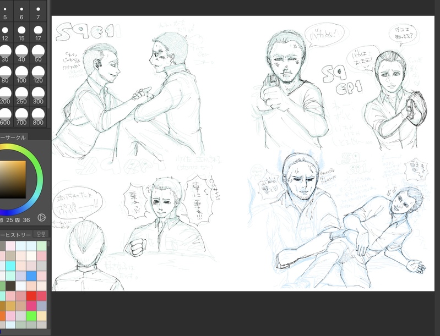Click the S saturation value 25
The width and height of the screenshot is (440, 336).
(9, 220)
